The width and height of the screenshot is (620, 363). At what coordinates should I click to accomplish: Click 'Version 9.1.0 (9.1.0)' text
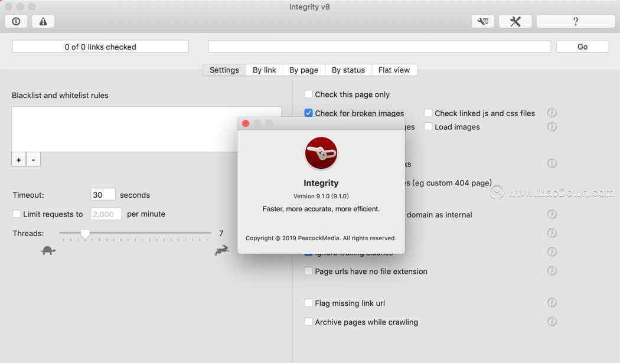[x=321, y=196]
